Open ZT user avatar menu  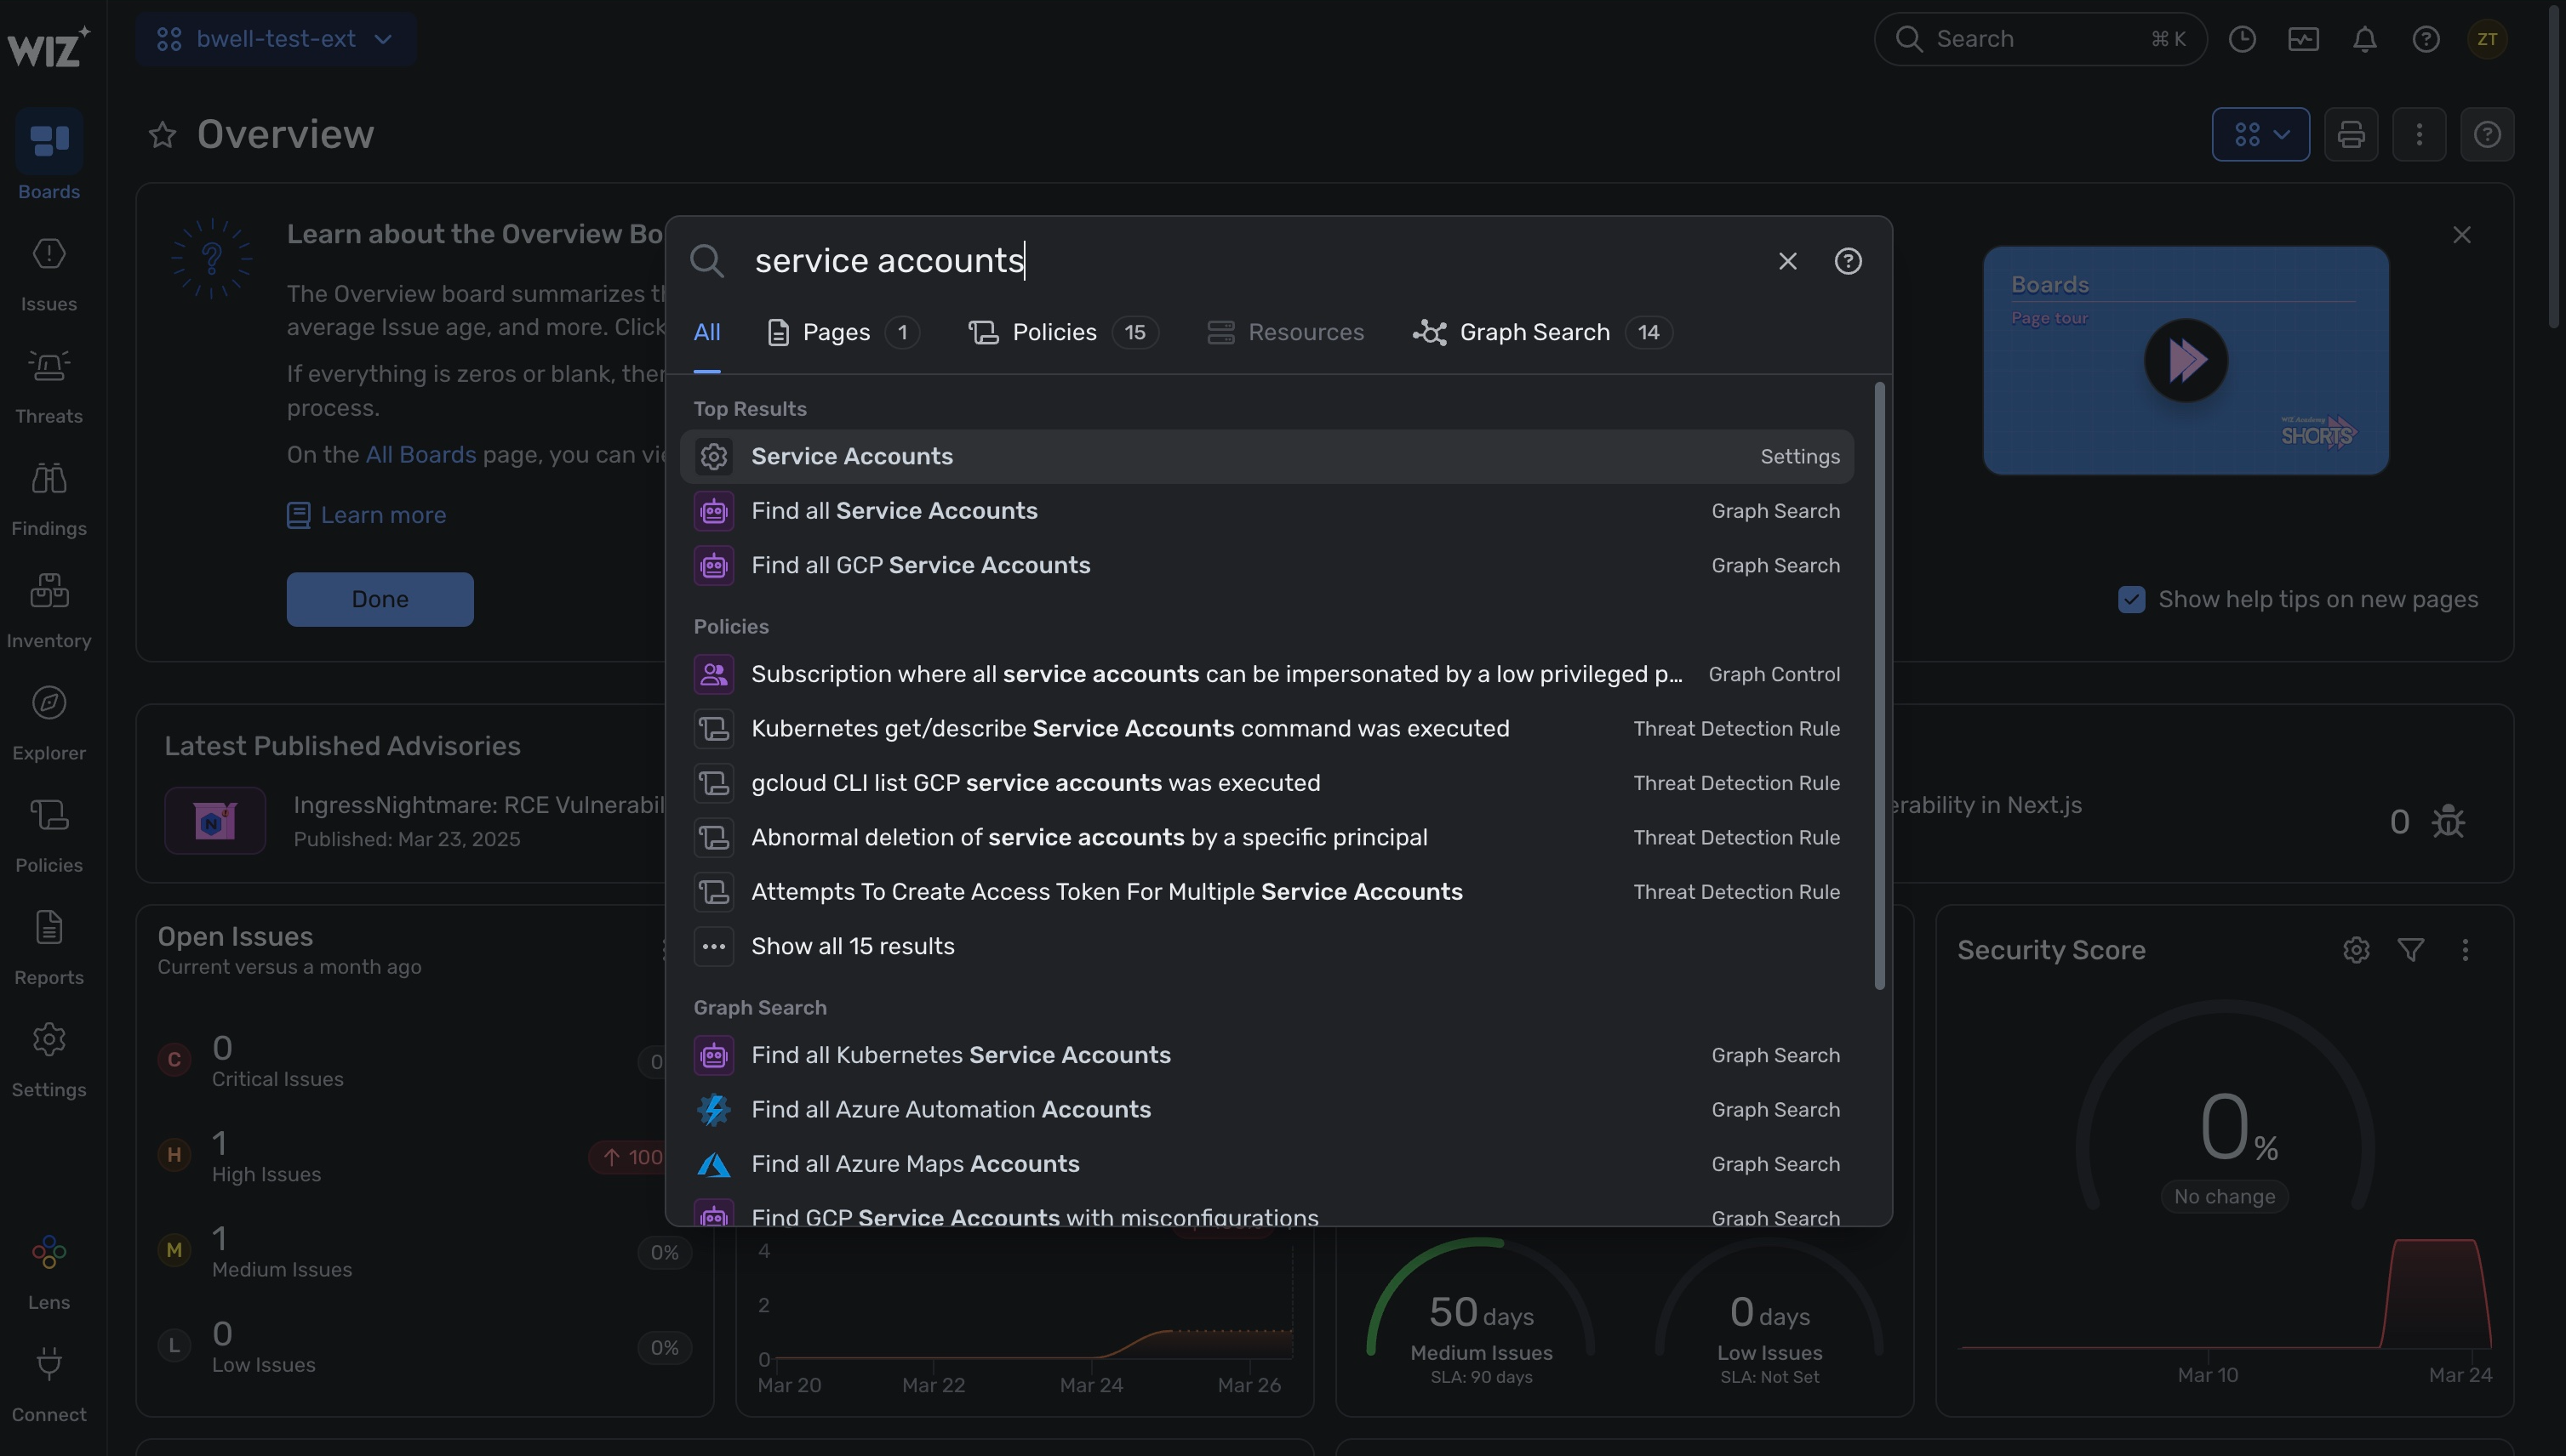click(2487, 39)
